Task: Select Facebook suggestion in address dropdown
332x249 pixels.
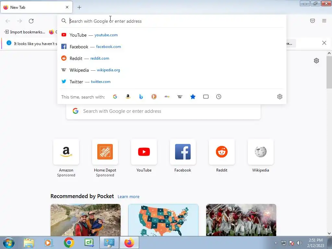Action: 172,47
